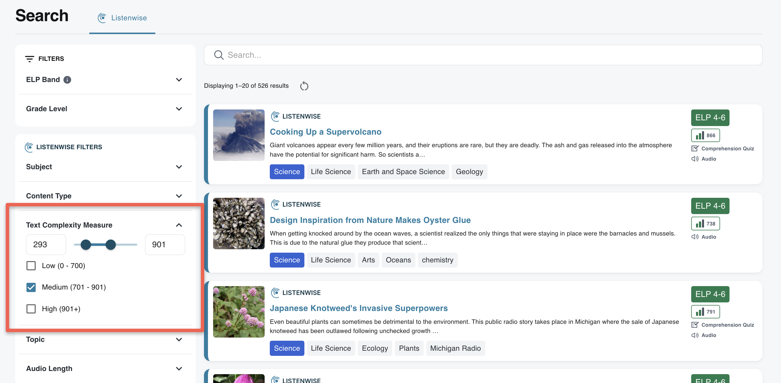Click the Science tag on Oyster Glue card

[x=287, y=260]
